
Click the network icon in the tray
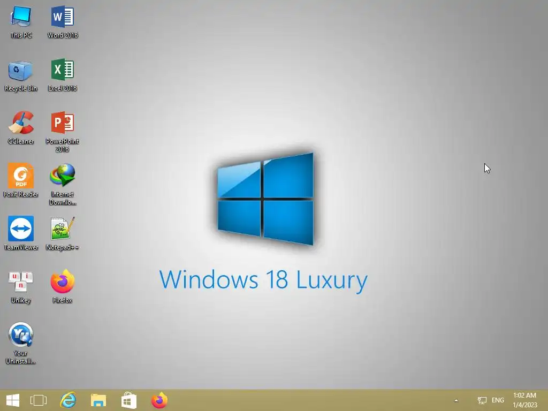pyautogui.click(x=482, y=400)
